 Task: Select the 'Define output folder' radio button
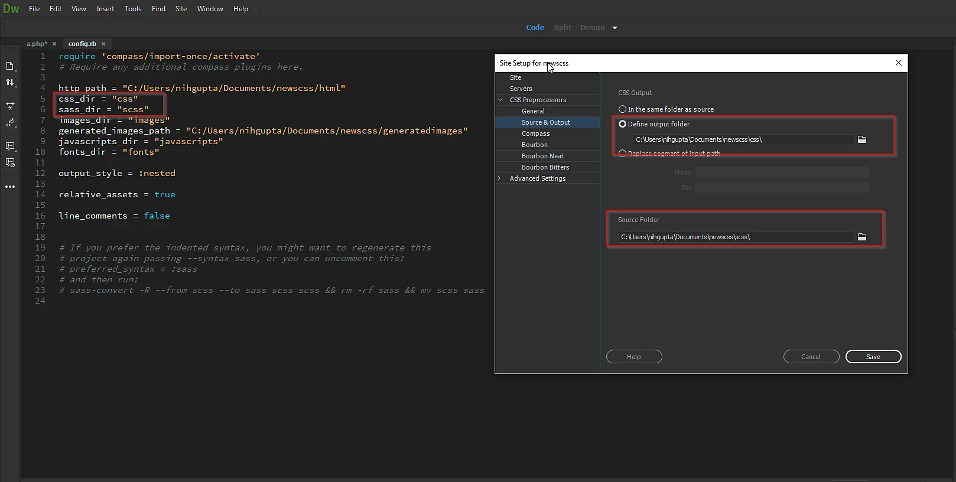point(623,124)
